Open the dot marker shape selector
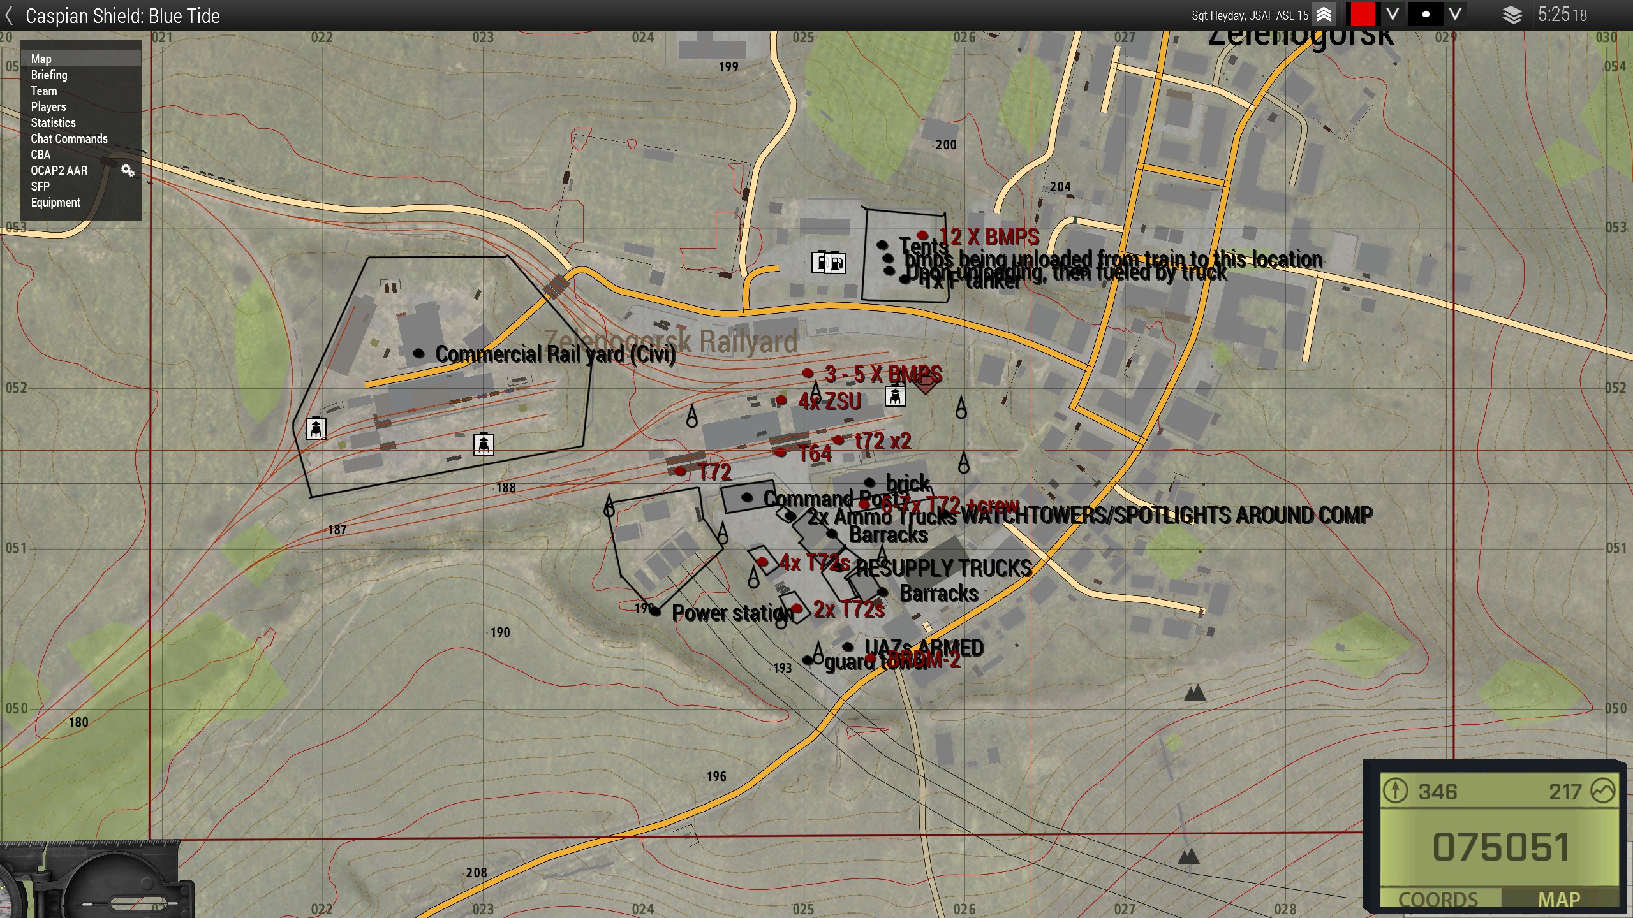 pyautogui.click(x=1425, y=15)
